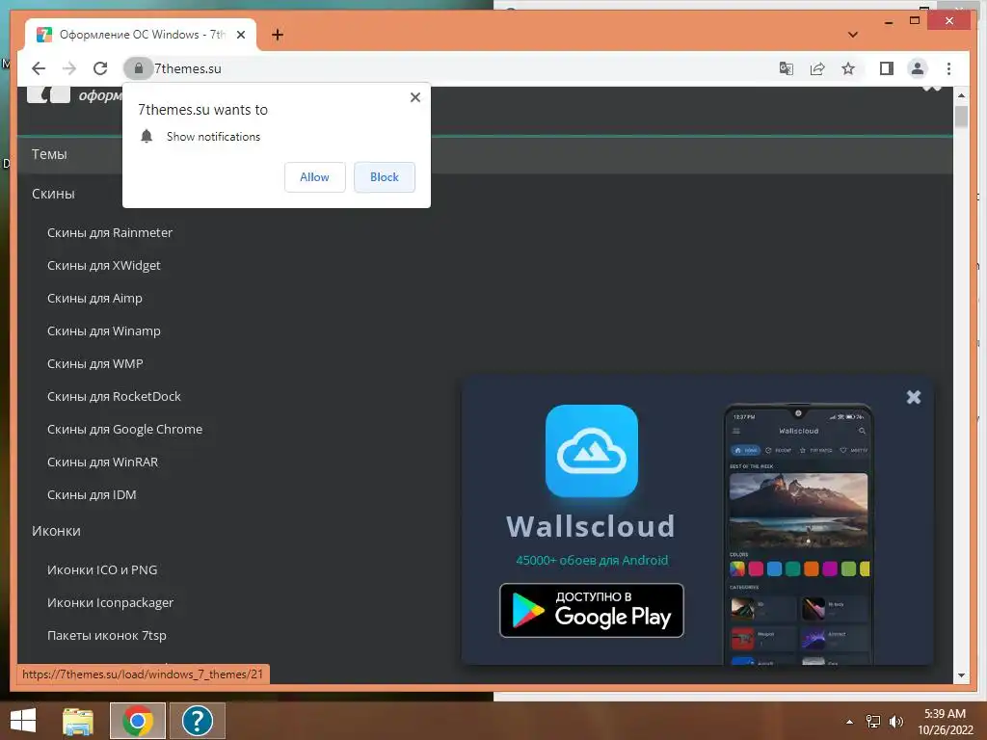The image size is (987, 740).
Task: Close the Оформление ОС Windows tab
Action: pyautogui.click(x=240, y=35)
